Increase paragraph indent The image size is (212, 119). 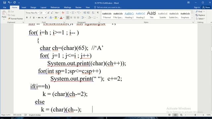click(x=88, y=13)
